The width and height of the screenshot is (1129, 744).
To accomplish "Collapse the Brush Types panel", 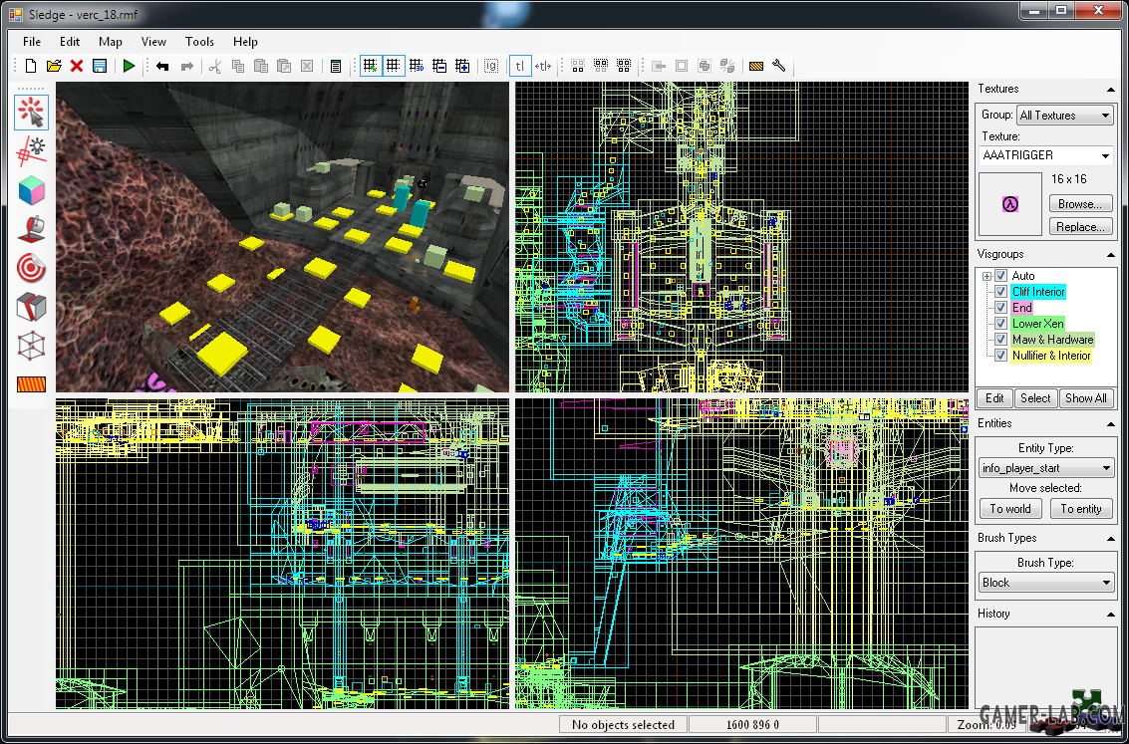I will coord(1111,539).
